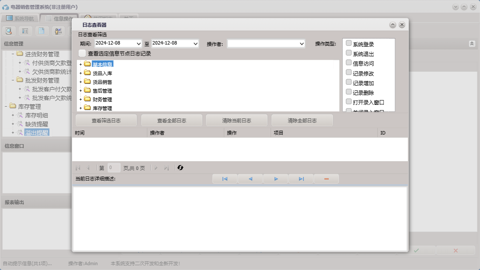This screenshot has height=270, width=480.
Task: Select the 售后管理 tree item
Action: [x=102, y=91]
